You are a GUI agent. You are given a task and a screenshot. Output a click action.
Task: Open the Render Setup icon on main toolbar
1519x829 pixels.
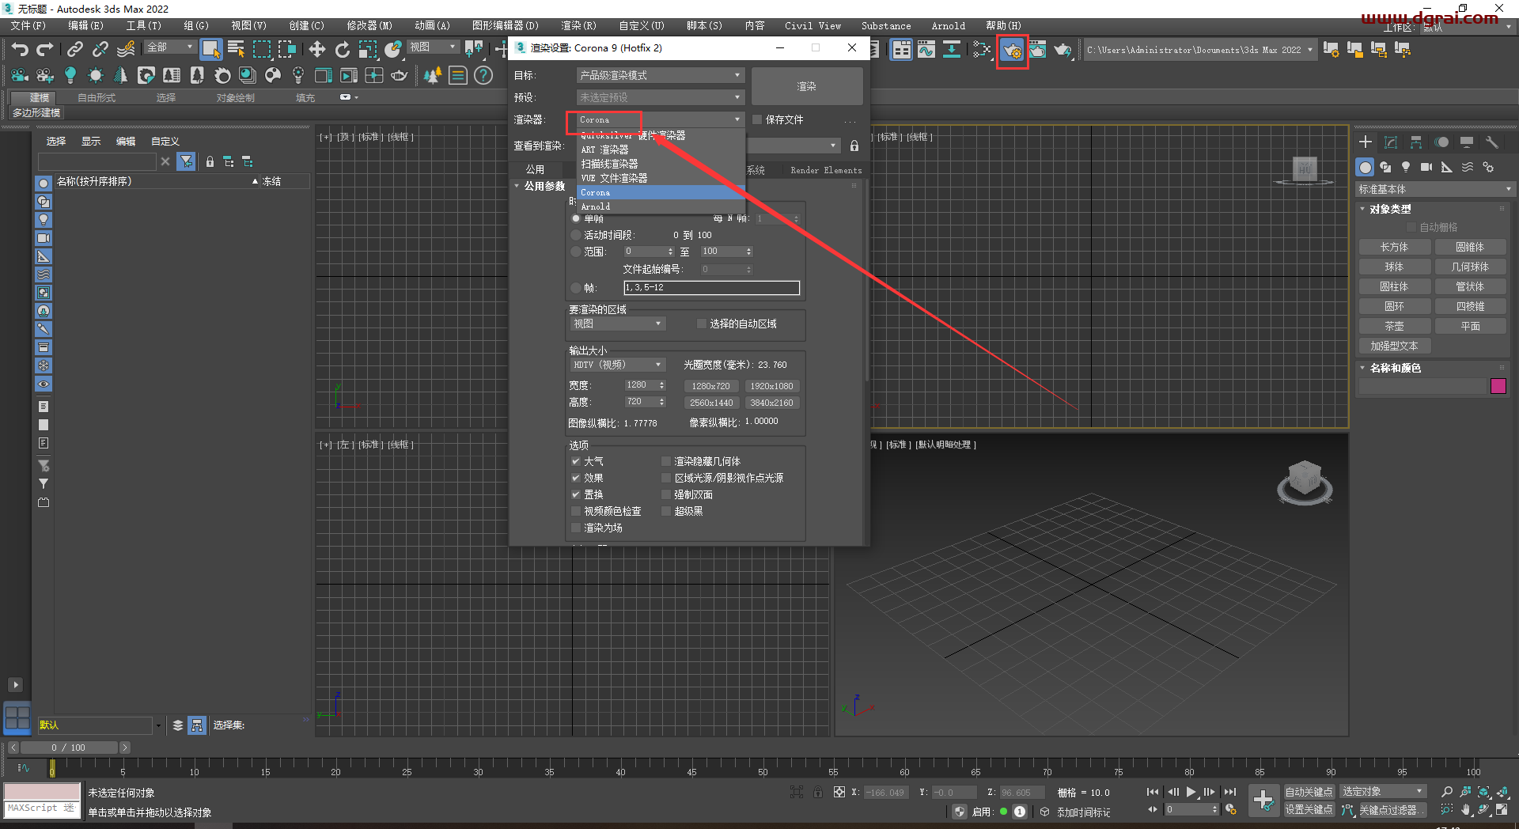tap(1013, 50)
